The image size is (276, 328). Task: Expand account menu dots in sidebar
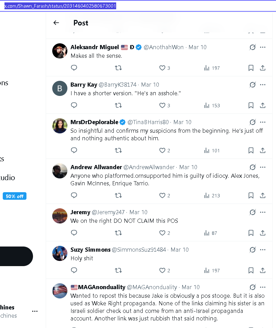pos(35,311)
